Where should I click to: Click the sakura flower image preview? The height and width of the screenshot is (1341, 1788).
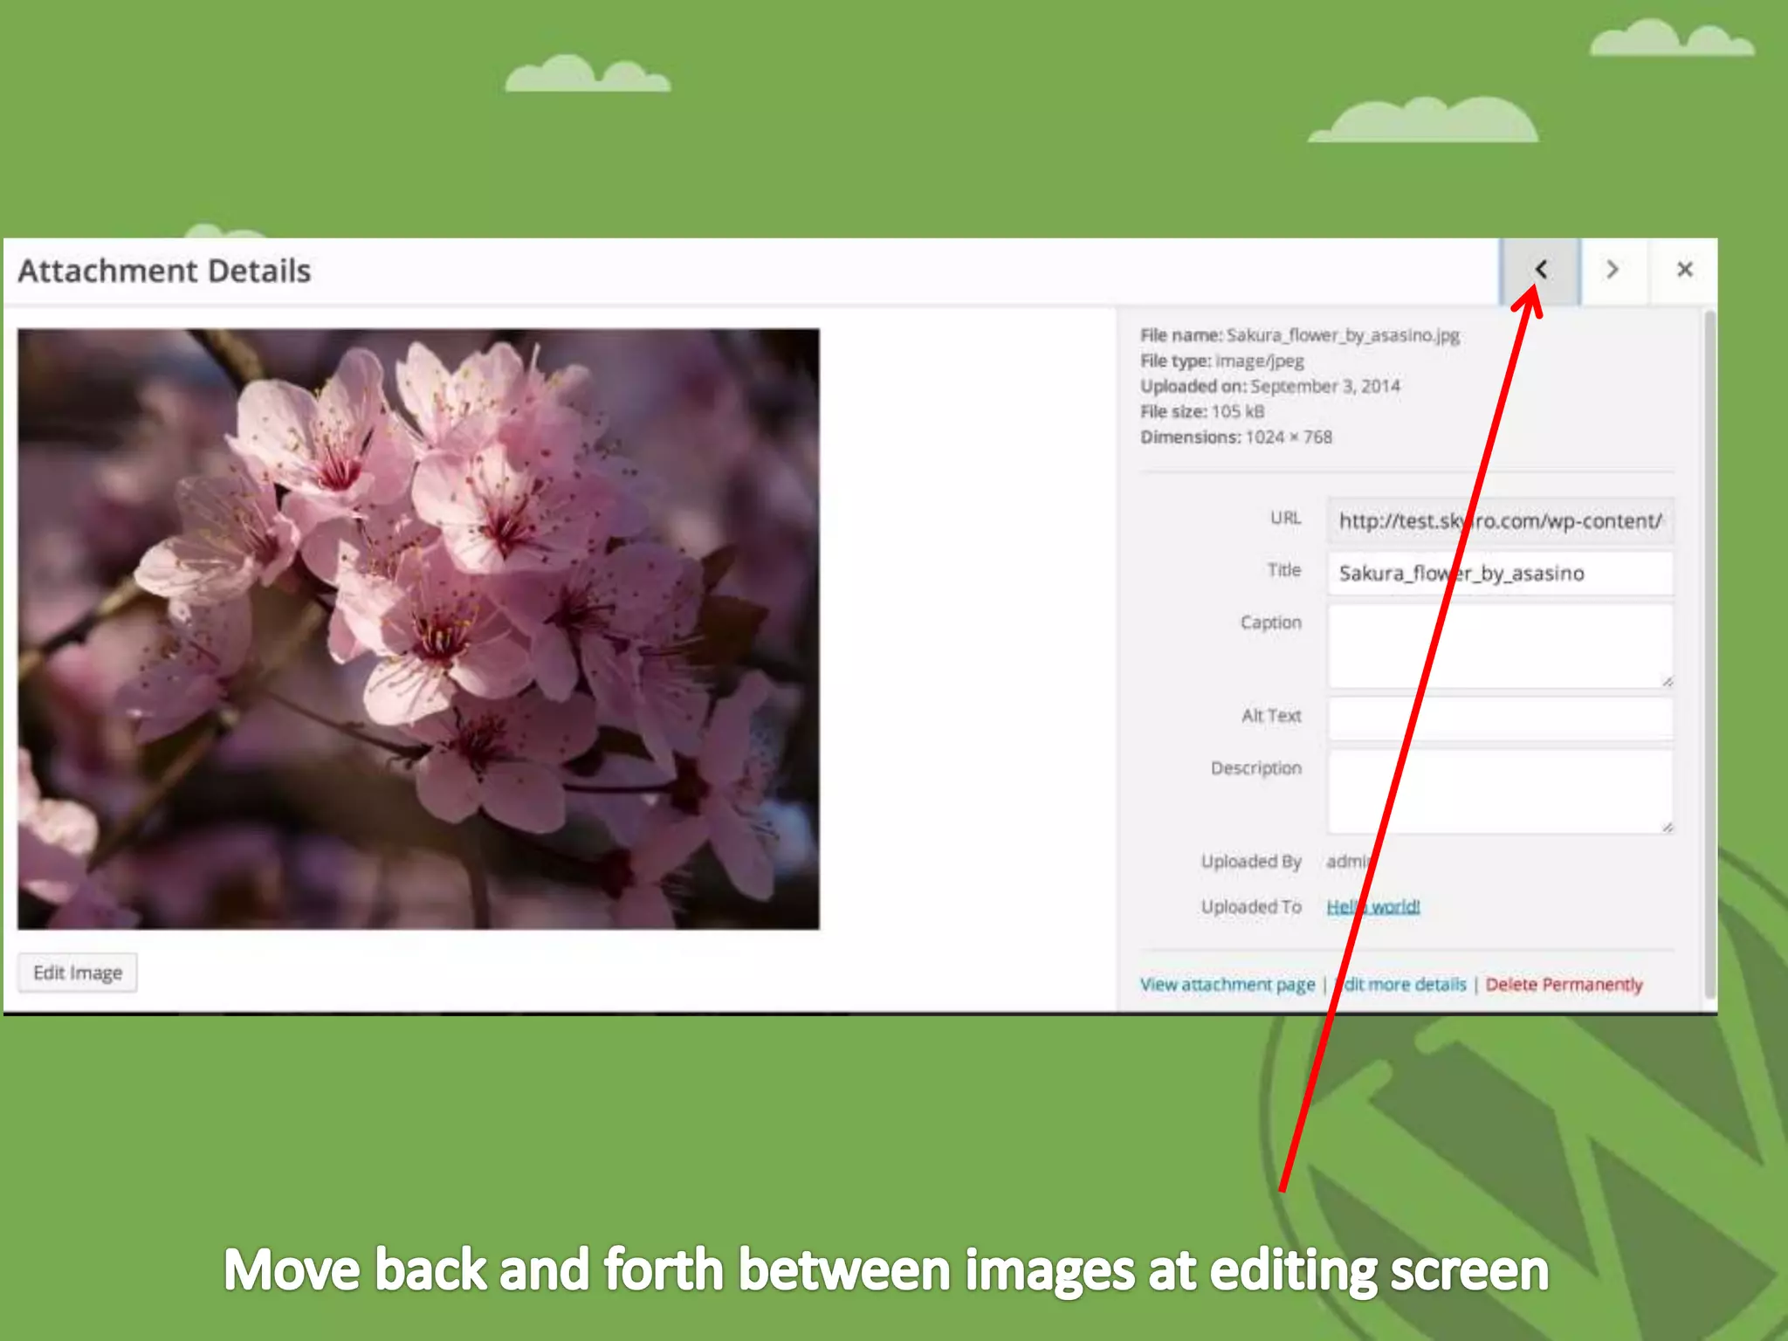coord(418,629)
